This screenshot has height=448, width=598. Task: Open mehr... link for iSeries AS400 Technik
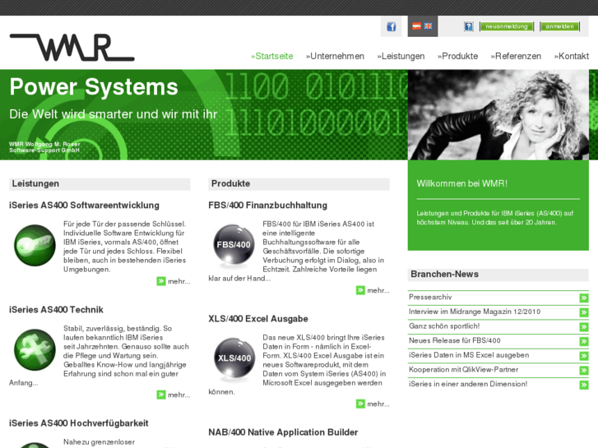pos(178,395)
